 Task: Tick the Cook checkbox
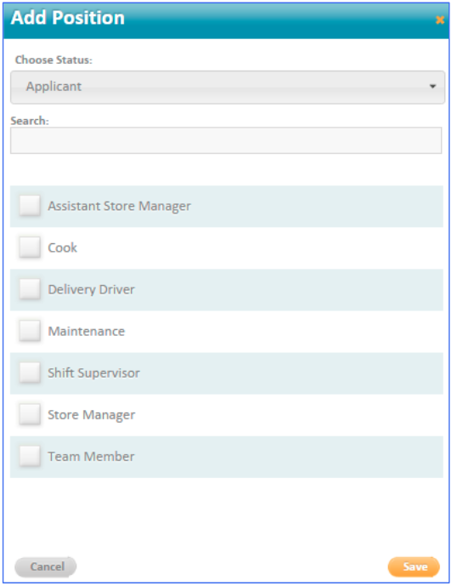(x=30, y=247)
